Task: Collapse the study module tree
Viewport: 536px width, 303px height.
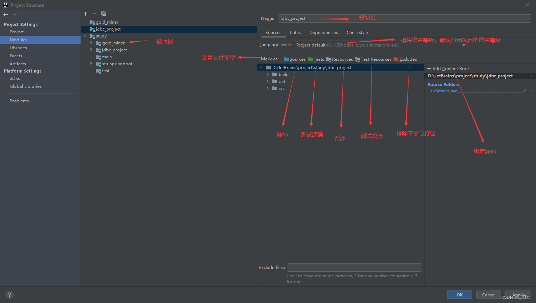Action: 85,36
